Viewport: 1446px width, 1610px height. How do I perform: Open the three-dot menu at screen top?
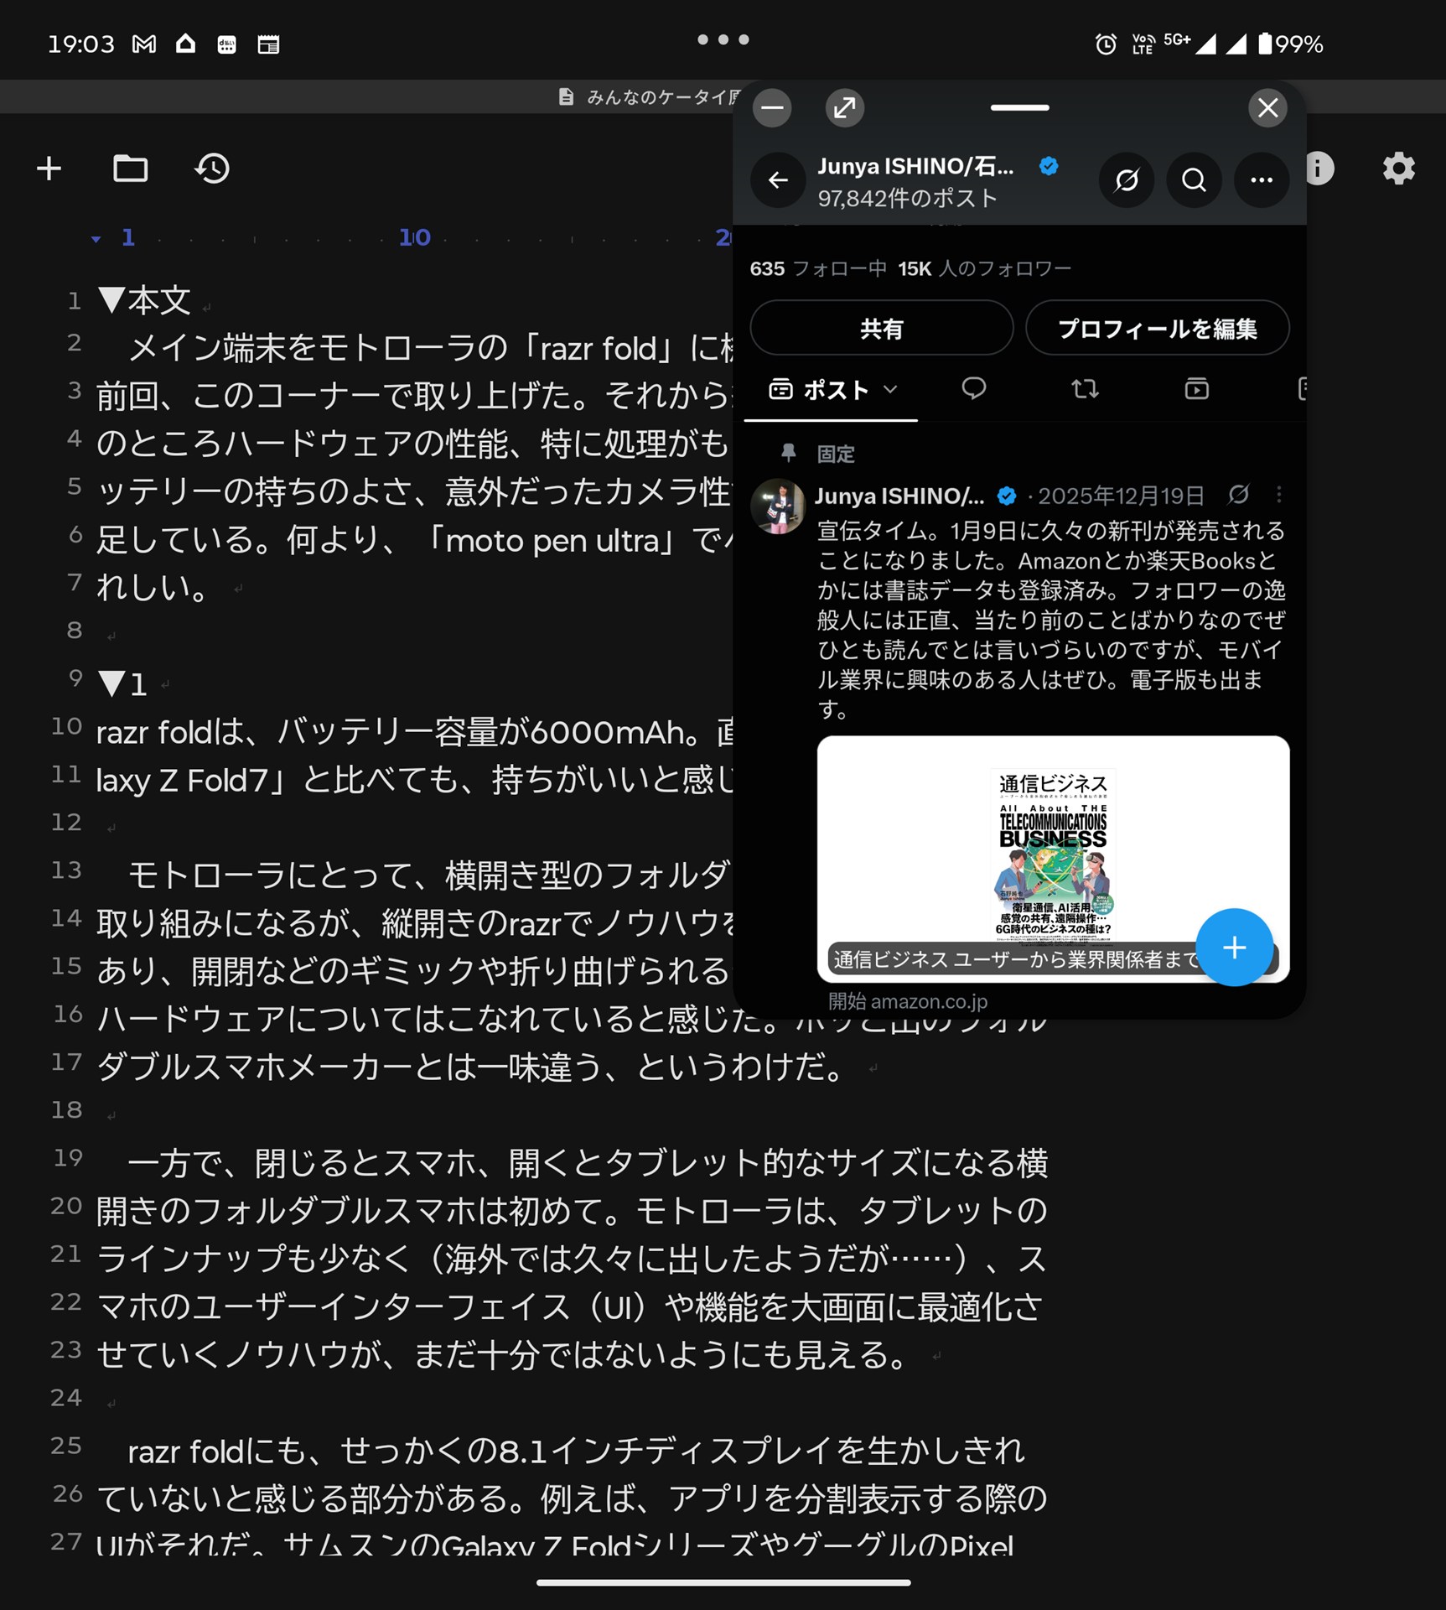click(723, 39)
